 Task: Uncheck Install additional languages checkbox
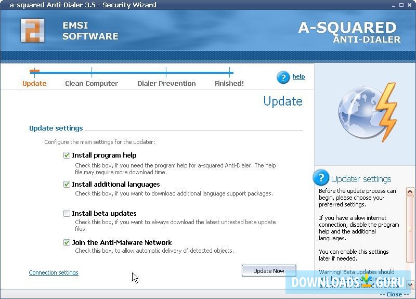[67, 185]
